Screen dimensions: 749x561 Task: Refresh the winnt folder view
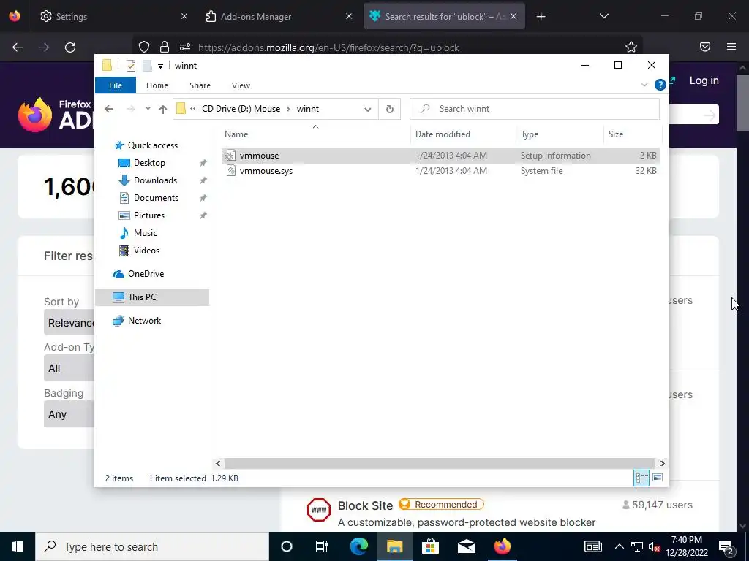(389, 109)
